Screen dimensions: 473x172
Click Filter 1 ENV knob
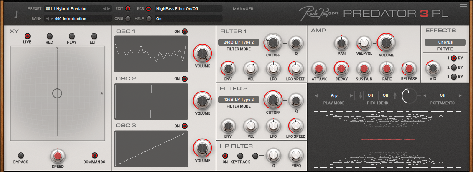(229, 69)
